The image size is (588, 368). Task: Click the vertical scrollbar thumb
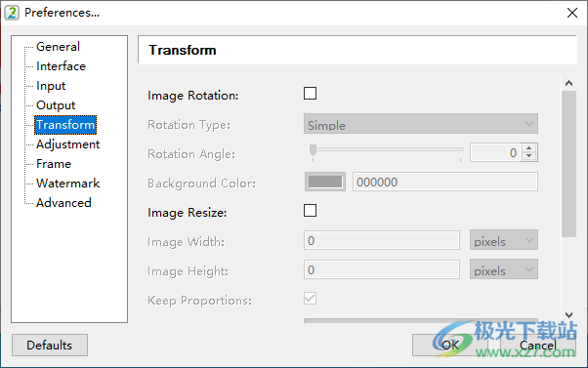568,164
